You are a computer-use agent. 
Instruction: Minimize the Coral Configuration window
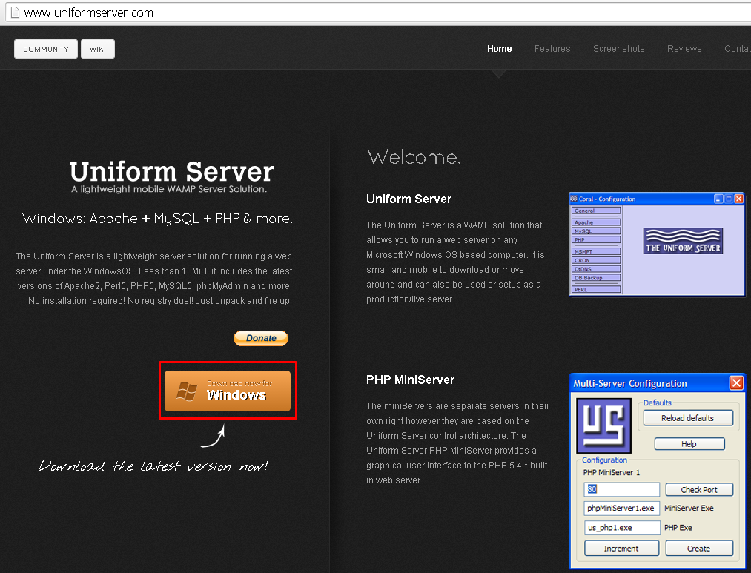[718, 199]
